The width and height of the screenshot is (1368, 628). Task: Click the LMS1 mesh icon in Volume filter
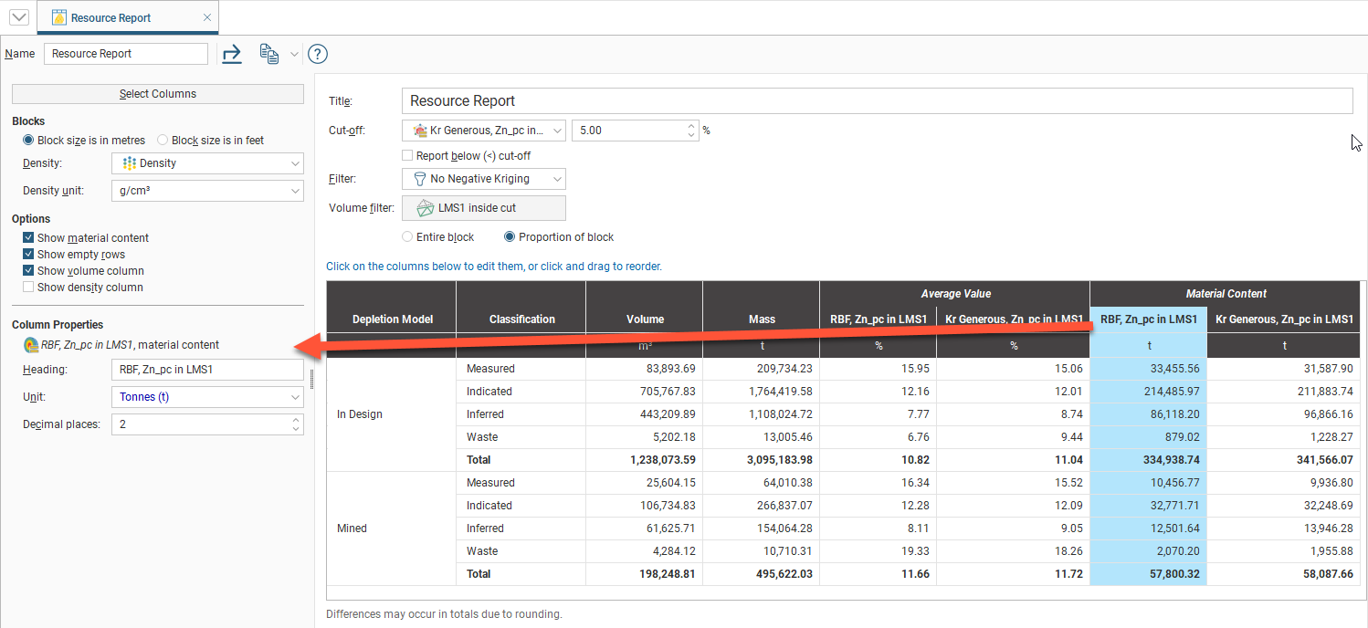coord(425,207)
